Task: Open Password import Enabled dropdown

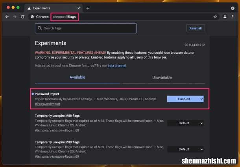Action: pos(185,99)
